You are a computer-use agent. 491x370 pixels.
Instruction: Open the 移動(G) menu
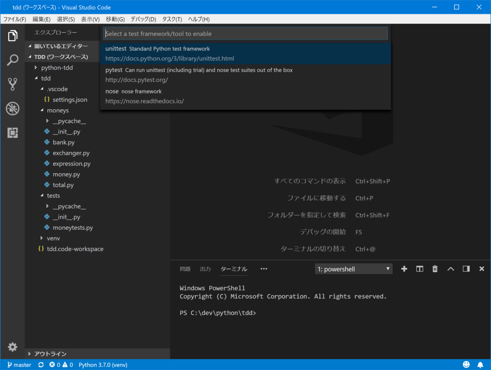pyautogui.click(x=115, y=19)
